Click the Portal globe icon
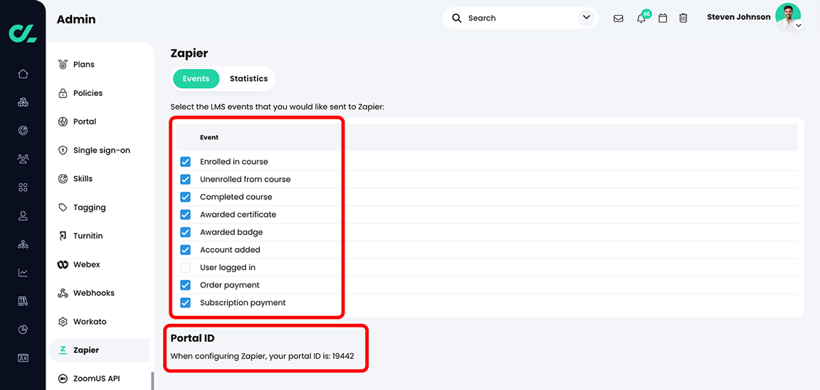This screenshot has height=390, width=820. pyautogui.click(x=63, y=121)
